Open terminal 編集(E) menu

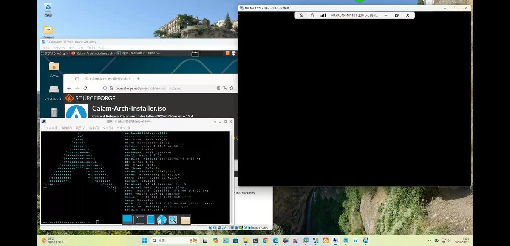click(x=68, y=128)
